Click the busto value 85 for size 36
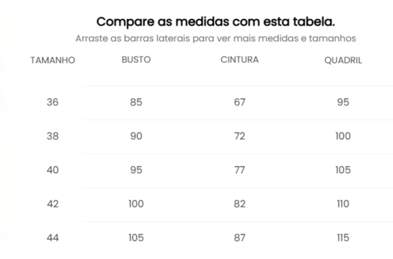 point(136,102)
